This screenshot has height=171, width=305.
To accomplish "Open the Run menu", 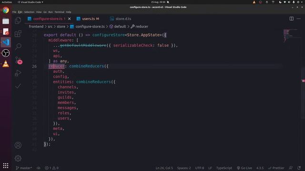I will coord(51,12).
